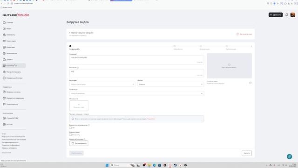This screenshot has width=298, height=168.
Task: Toggle the disable comments checkbox
Action: 70,135
